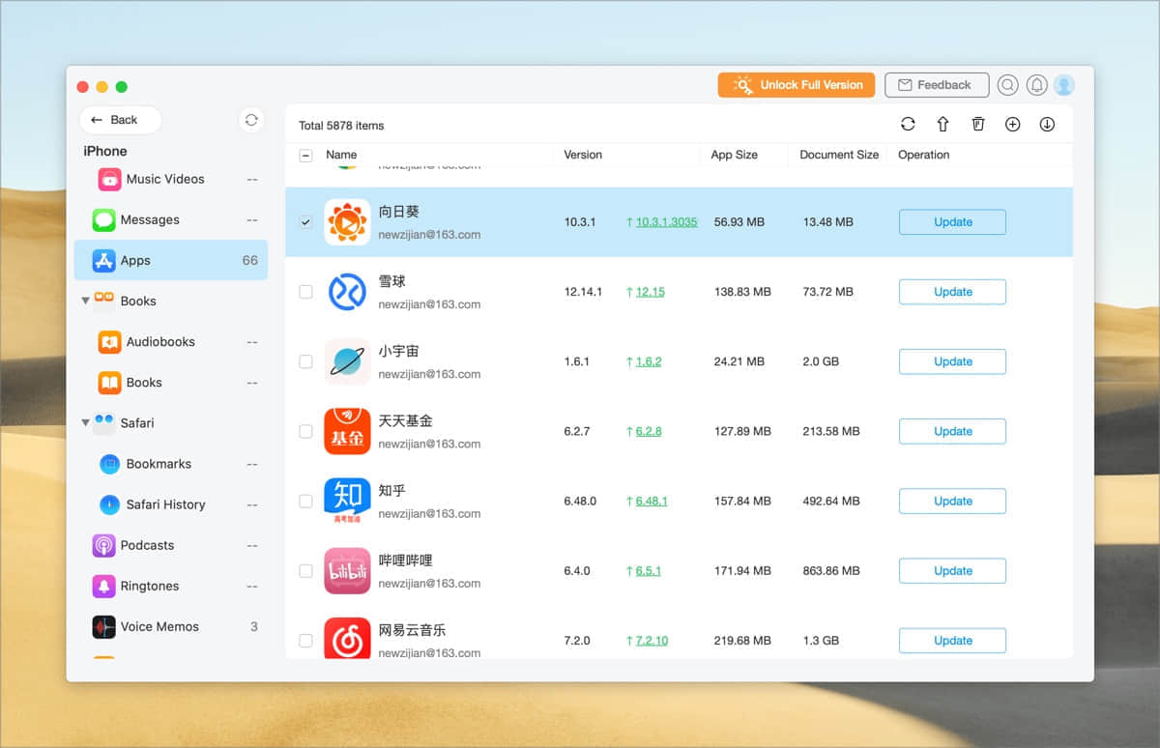
Task: Toggle the select-all checkbox in header
Action: [x=305, y=155]
